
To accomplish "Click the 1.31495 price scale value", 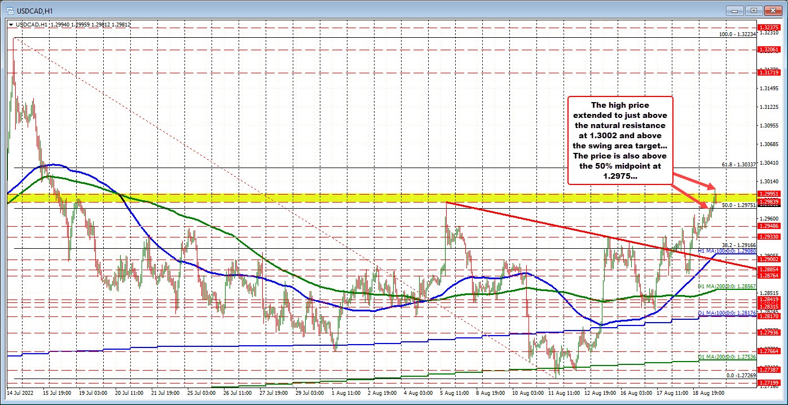I will (x=768, y=88).
